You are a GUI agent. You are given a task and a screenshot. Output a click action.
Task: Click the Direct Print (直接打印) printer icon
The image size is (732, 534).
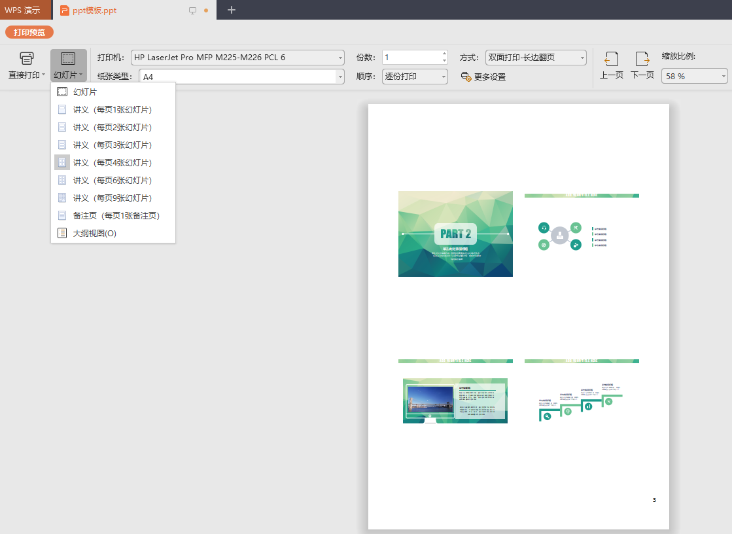(x=26, y=59)
